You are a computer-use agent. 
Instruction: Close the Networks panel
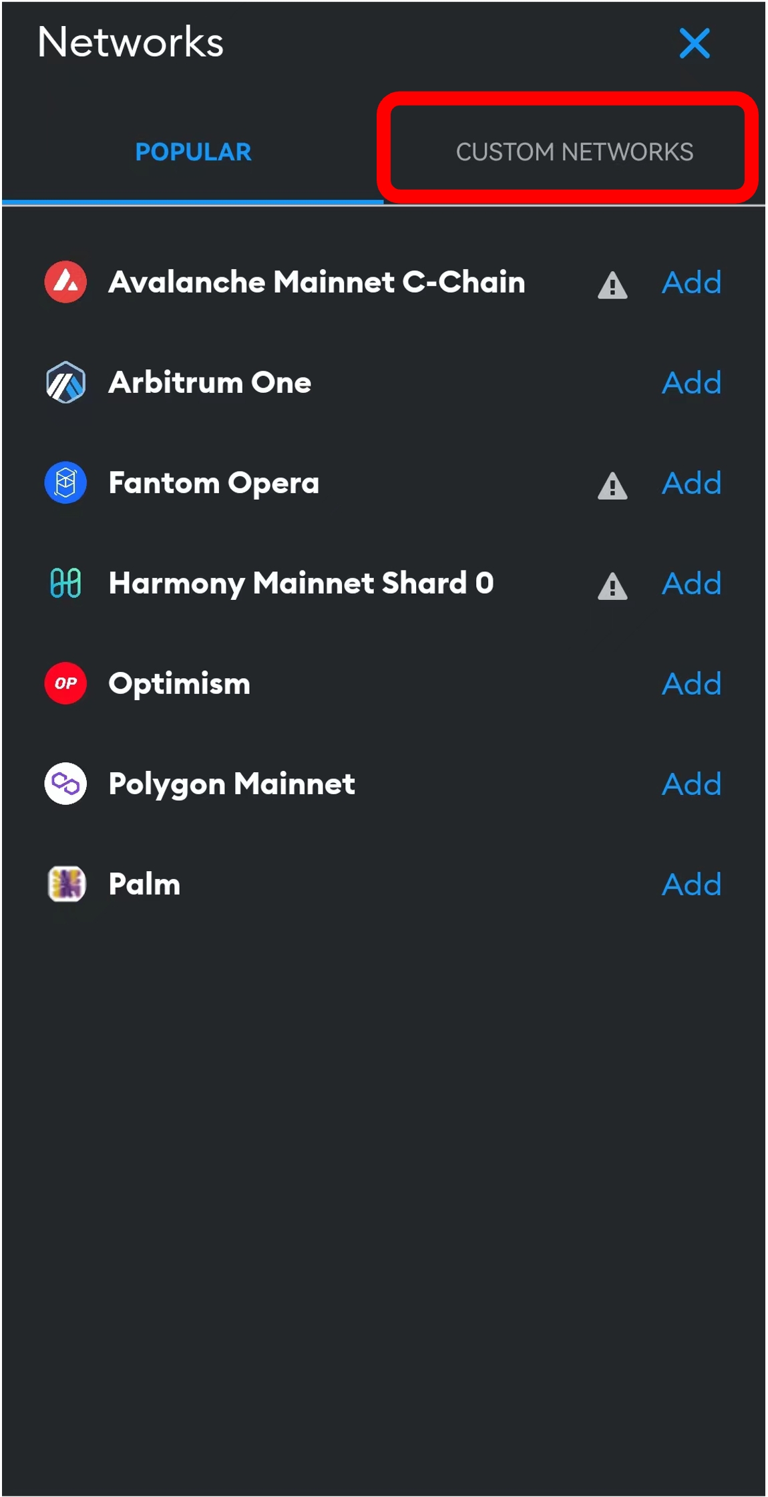coord(694,43)
